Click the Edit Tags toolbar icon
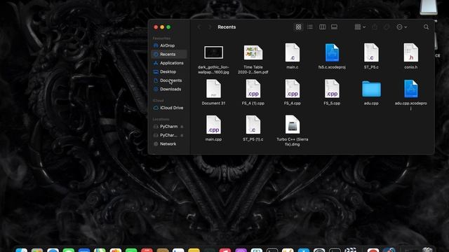 pyautogui.click(x=387, y=27)
